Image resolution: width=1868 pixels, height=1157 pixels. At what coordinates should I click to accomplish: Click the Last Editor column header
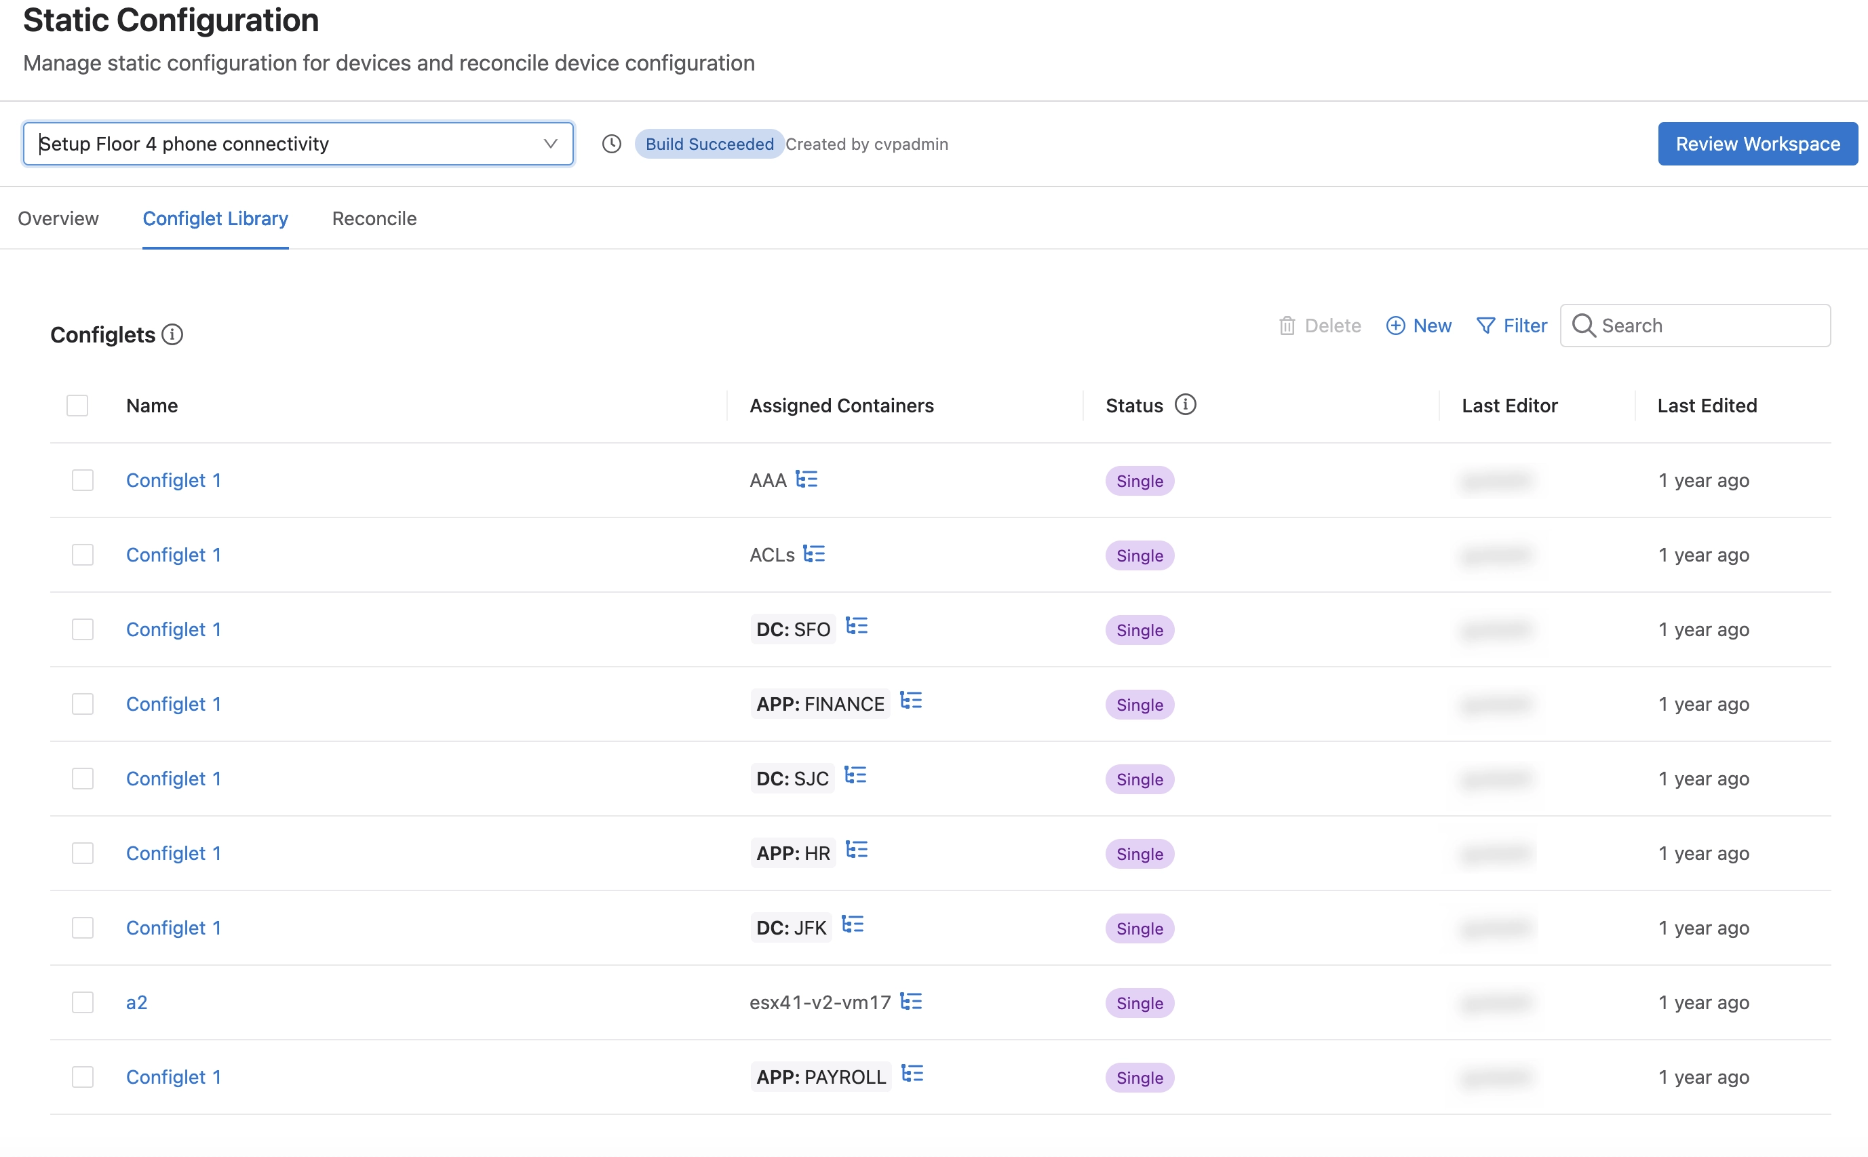coord(1509,406)
